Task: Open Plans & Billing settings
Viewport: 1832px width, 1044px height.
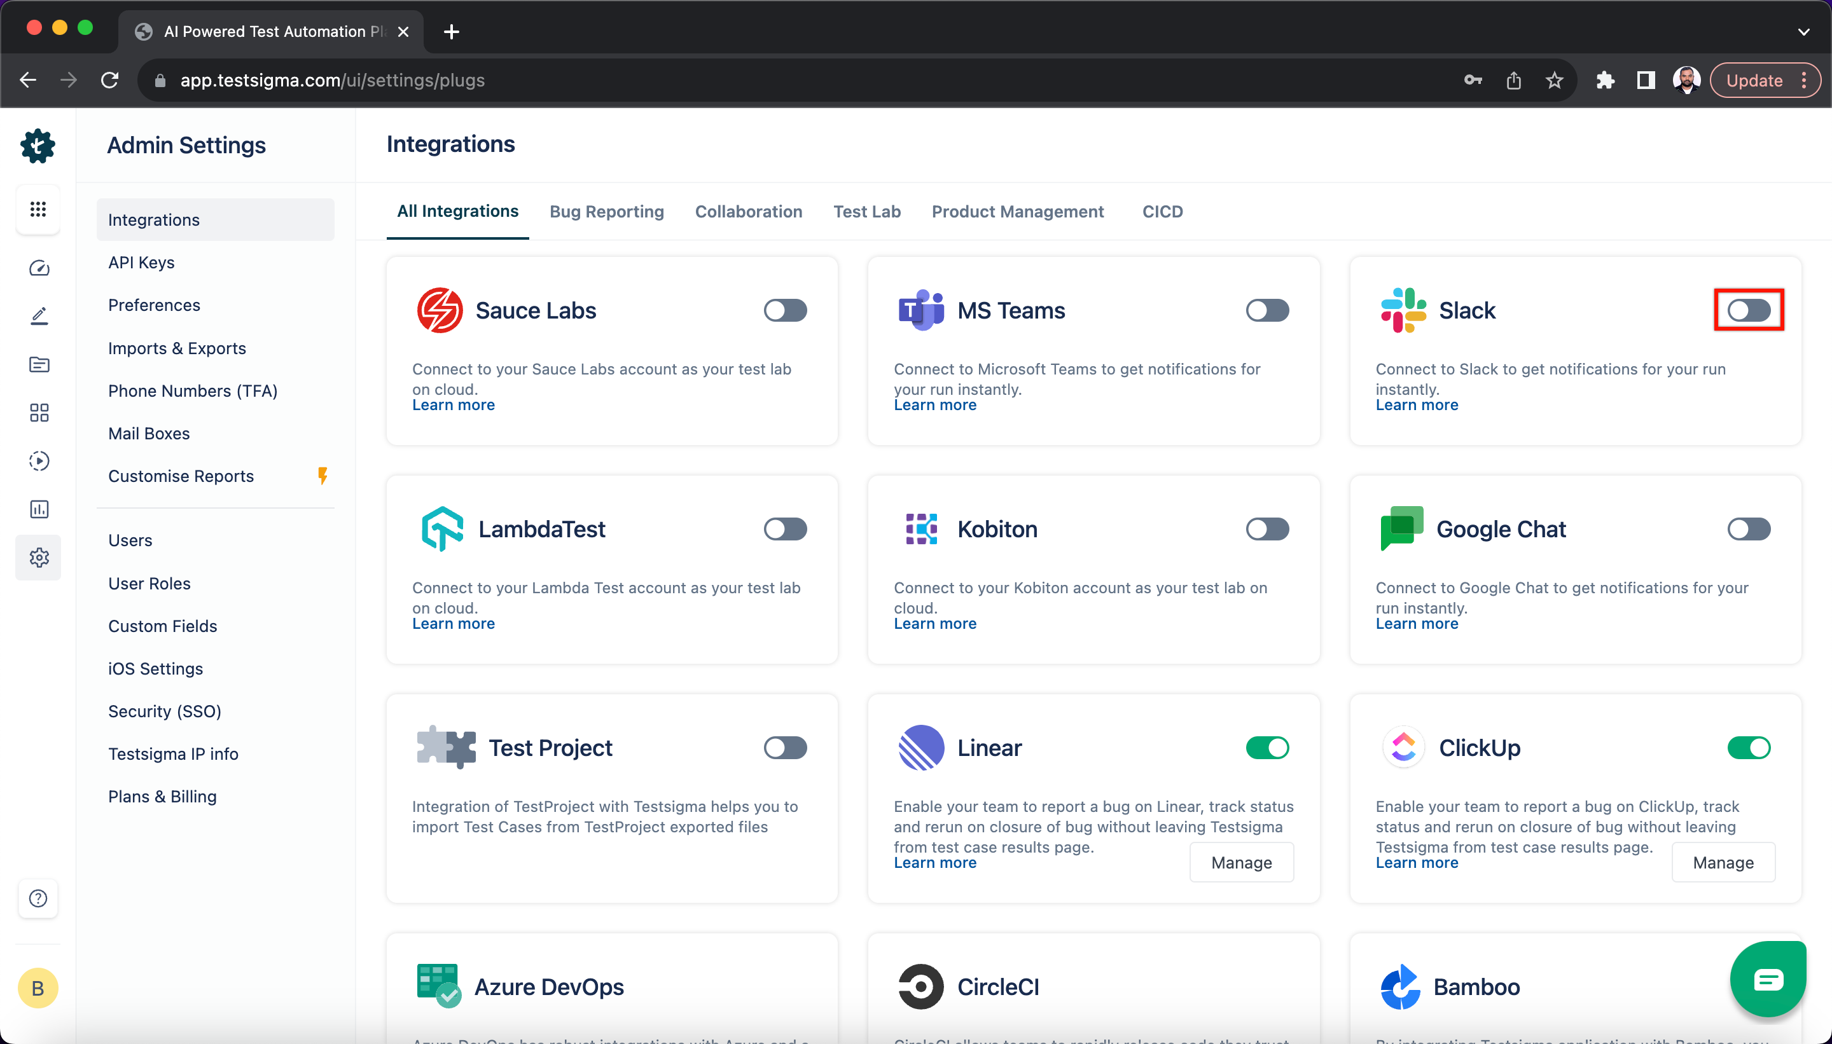Action: point(215,797)
